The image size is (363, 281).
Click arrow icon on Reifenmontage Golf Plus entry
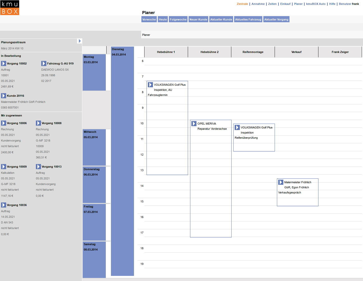click(x=237, y=127)
